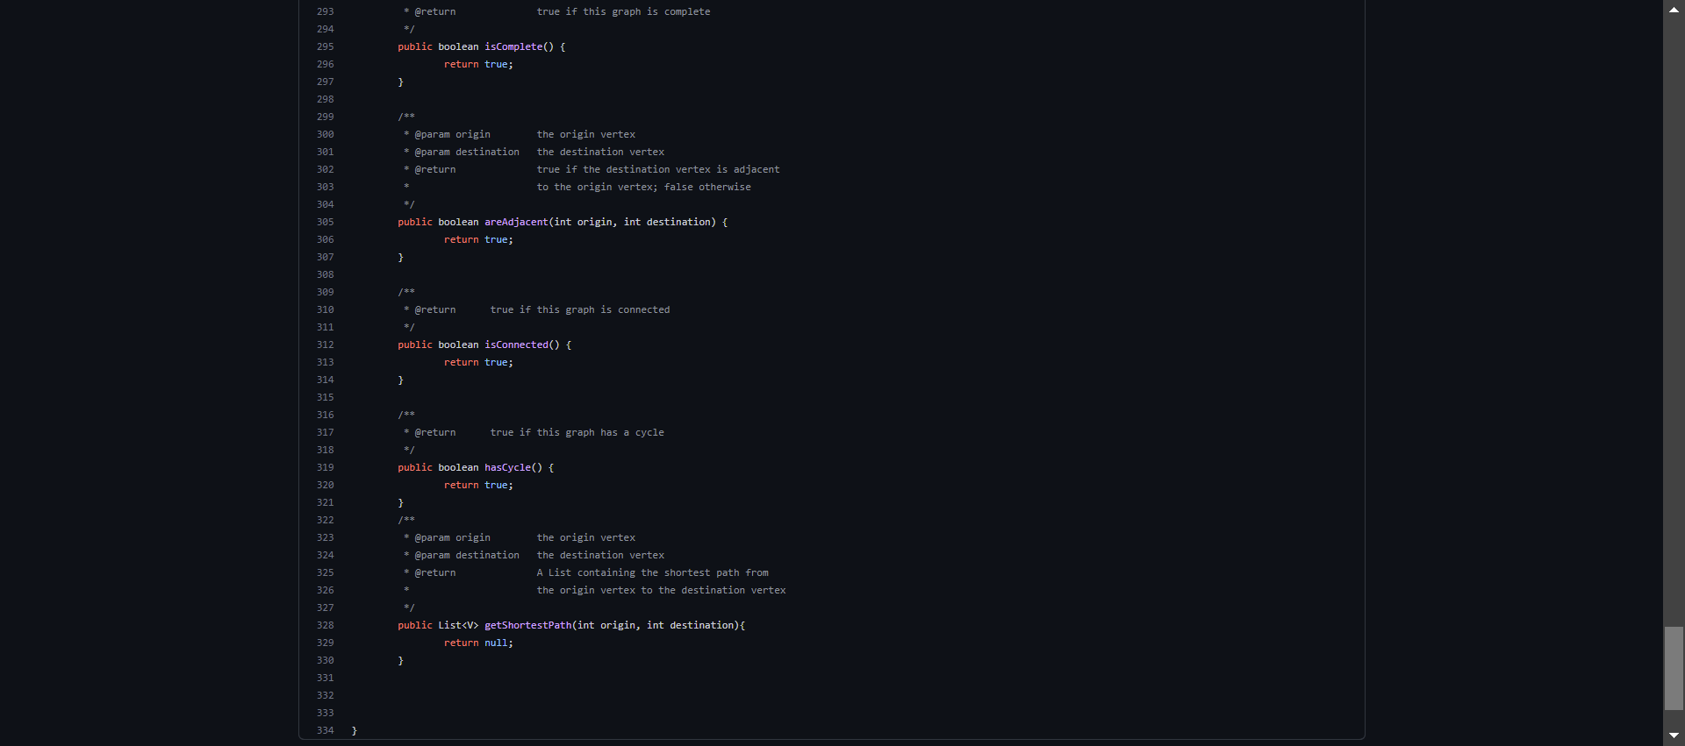Click line number 312
The width and height of the screenshot is (1685, 746).
(326, 345)
